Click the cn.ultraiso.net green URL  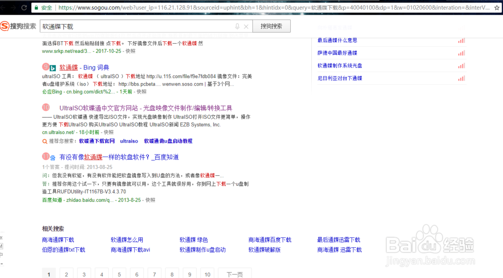[58, 132]
